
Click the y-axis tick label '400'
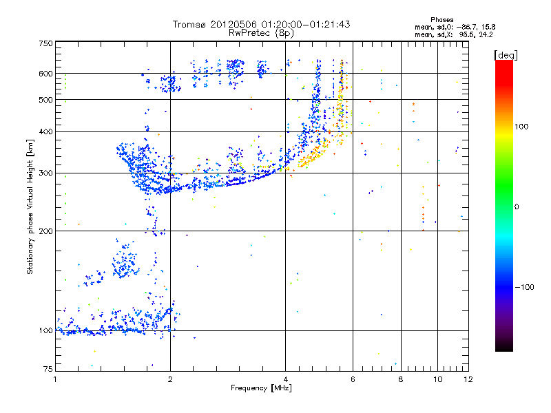[x=46, y=131]
